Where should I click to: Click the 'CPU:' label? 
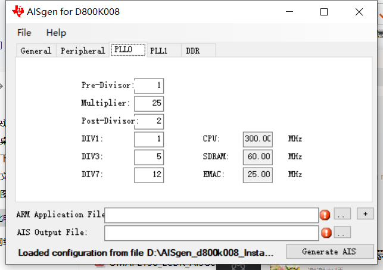(x=211, y=139)
